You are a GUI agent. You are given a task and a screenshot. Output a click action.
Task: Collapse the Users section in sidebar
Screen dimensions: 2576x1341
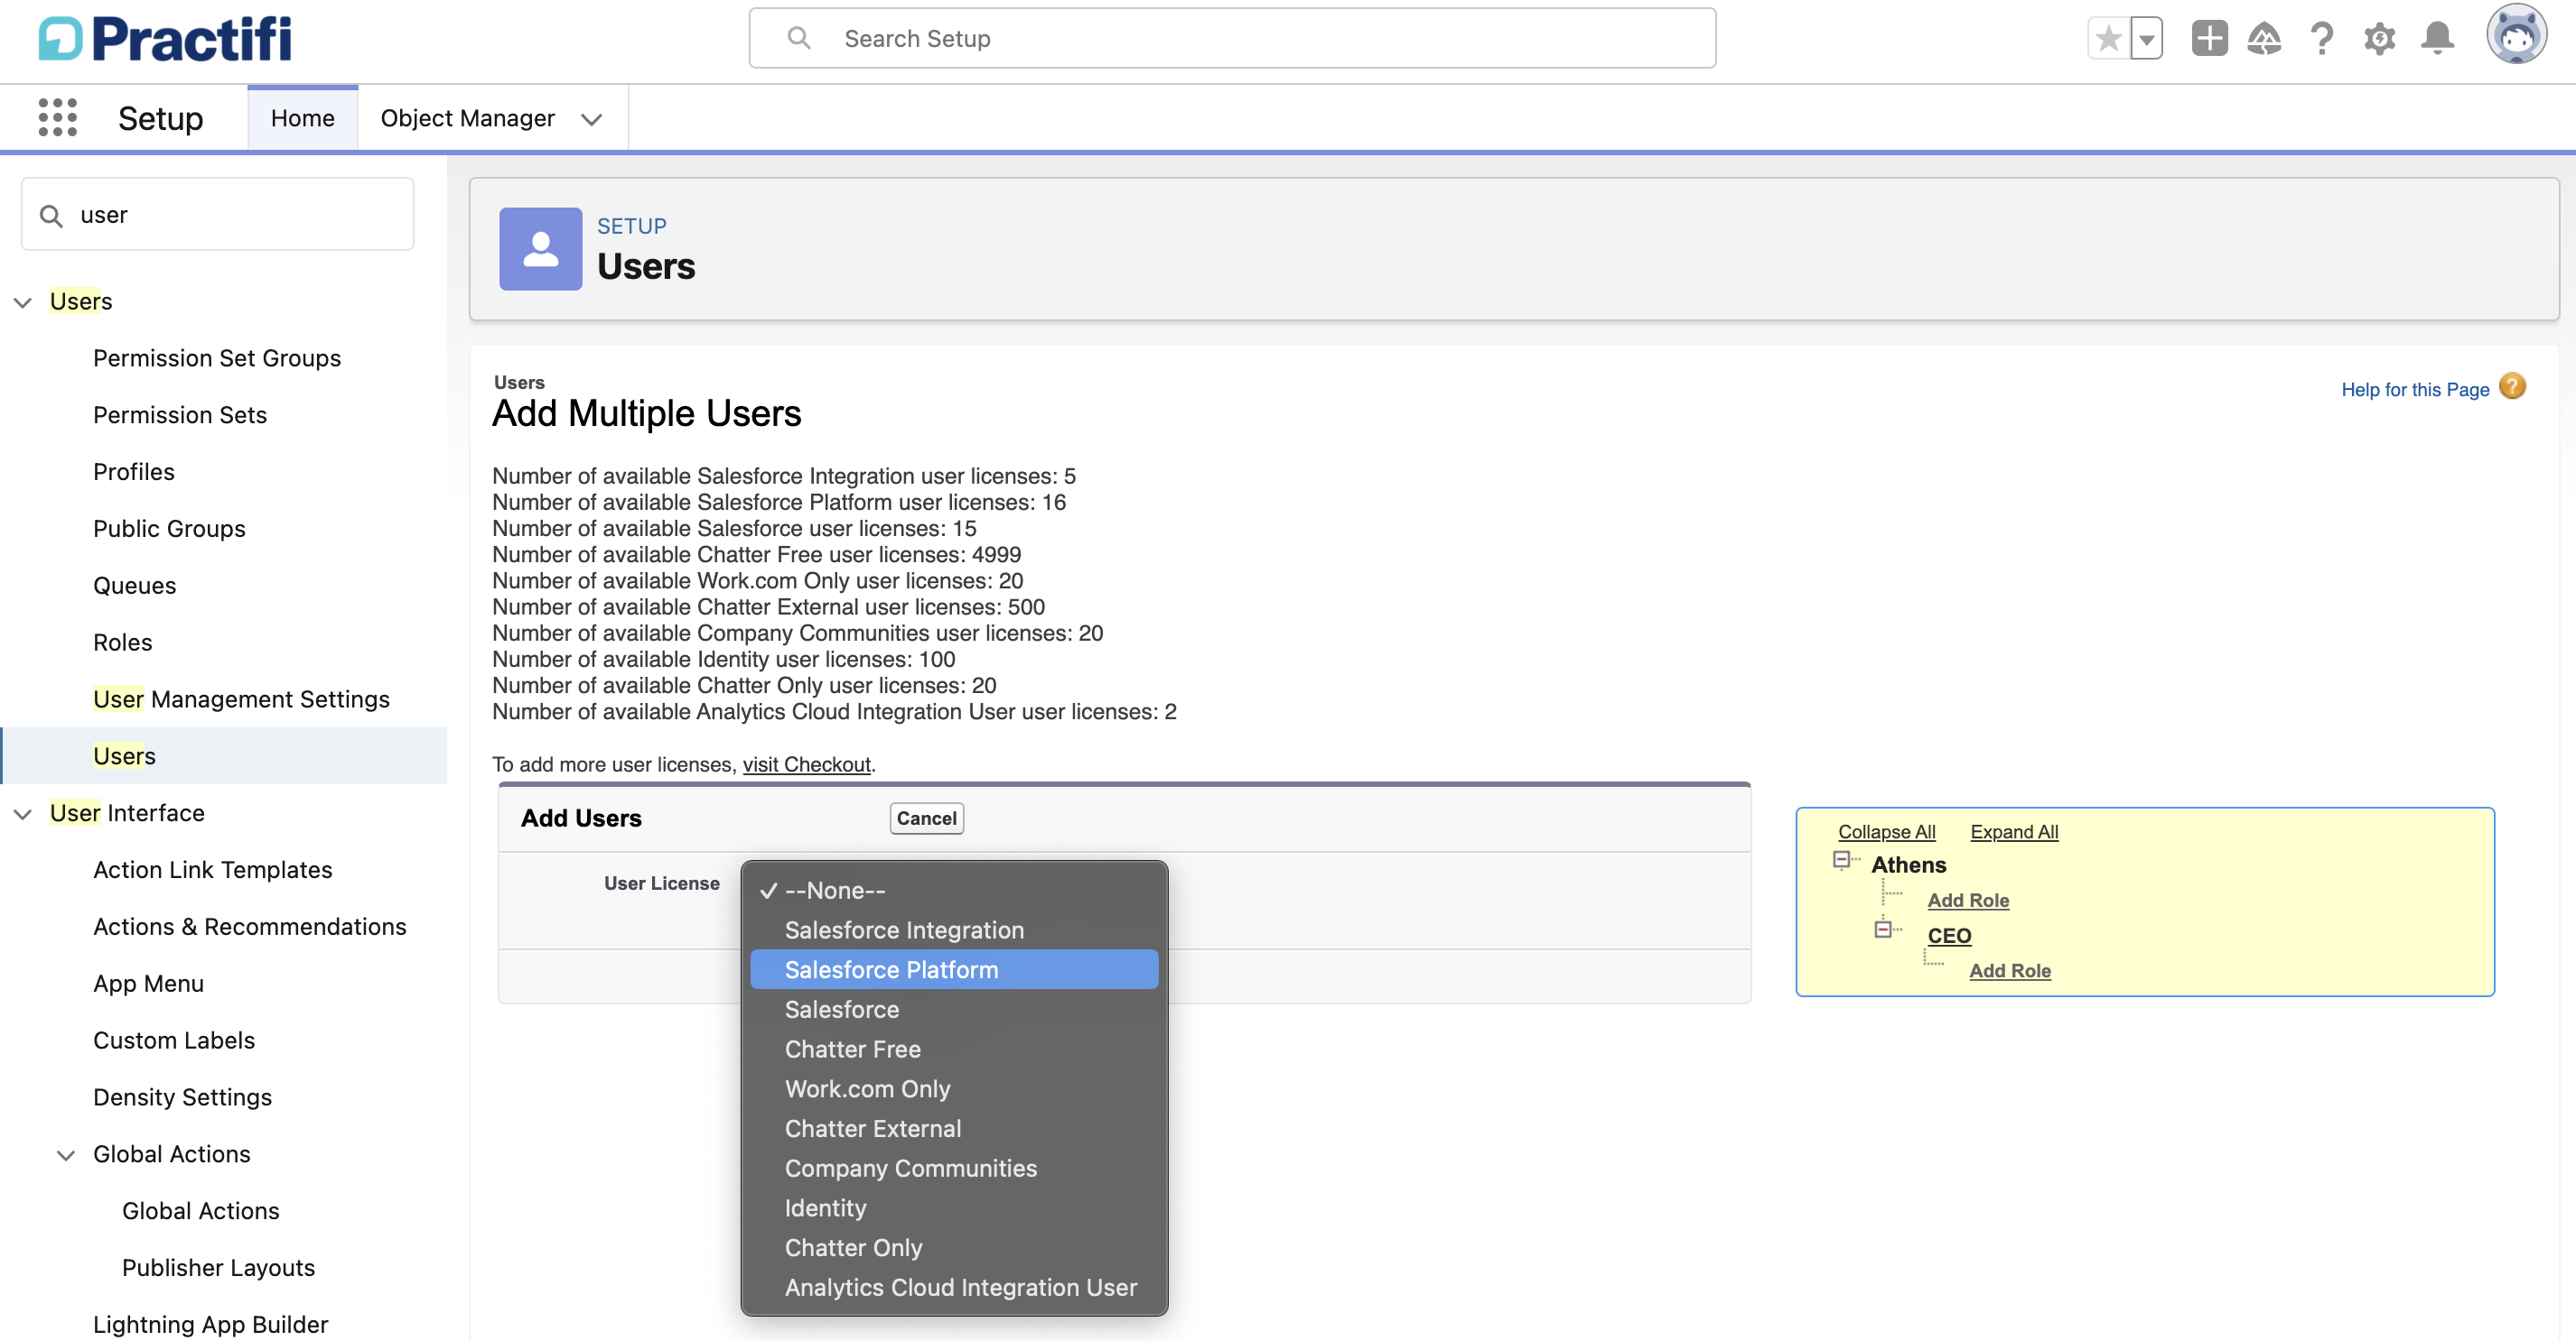(22, 301)
